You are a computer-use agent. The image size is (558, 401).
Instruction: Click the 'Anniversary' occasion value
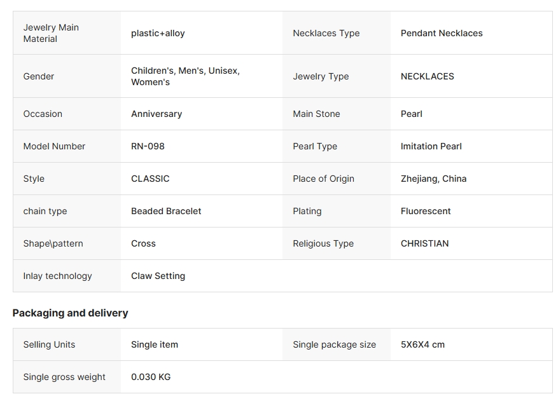click(x=157, y=114)
